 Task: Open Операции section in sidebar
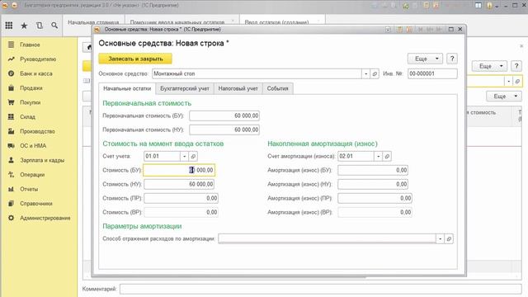[32, 175]
